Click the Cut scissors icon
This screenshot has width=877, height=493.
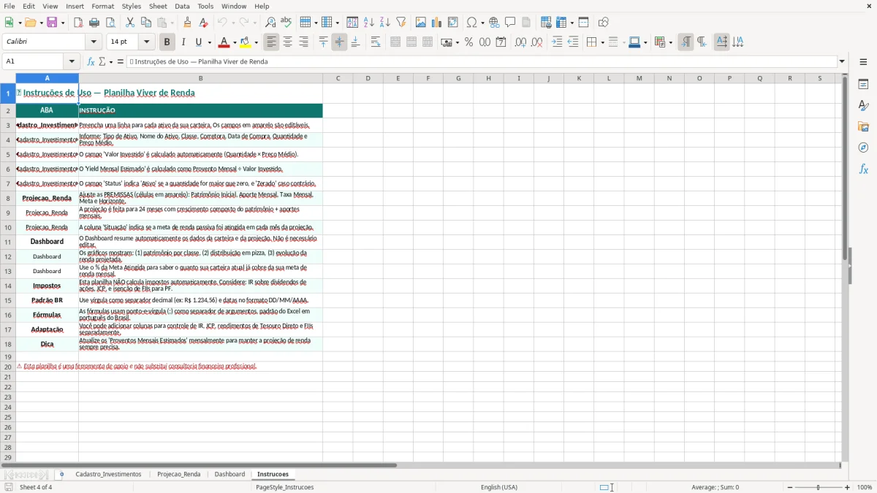pyautogui.click(x=130, y=23)
